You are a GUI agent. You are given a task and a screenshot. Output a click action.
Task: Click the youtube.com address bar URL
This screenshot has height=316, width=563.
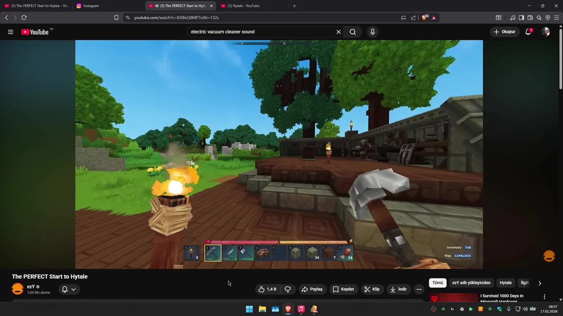coord(176,18)
